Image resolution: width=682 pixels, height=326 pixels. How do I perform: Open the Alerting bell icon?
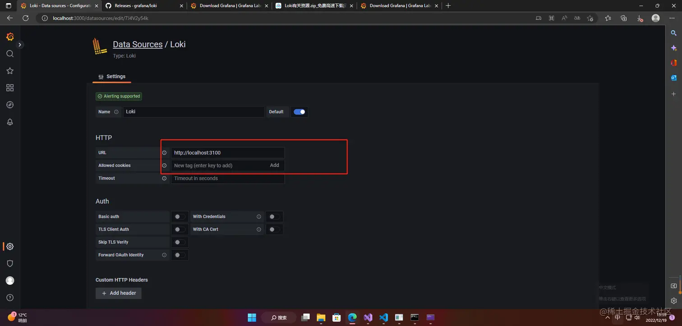pos(10,122)
